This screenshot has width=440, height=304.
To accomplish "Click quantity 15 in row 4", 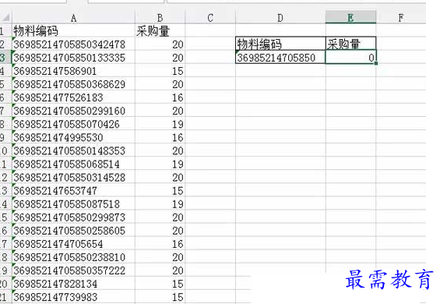I will 160,71.
